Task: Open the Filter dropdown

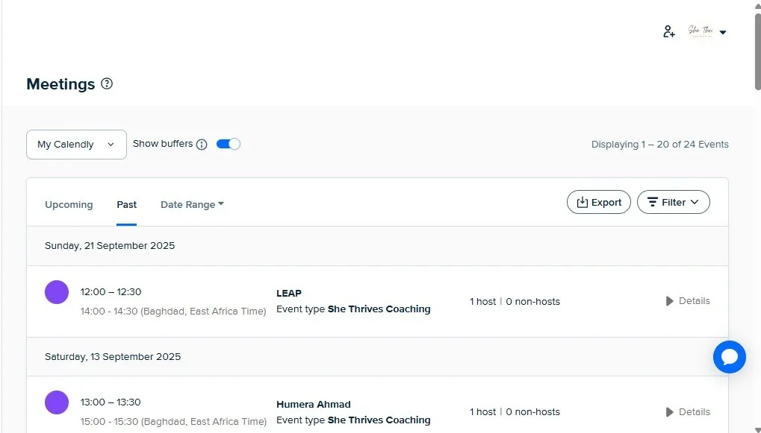Action: tap(673, 202)
